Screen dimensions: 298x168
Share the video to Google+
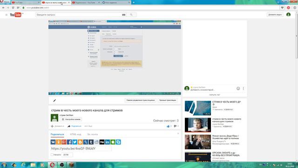(64, 142)
